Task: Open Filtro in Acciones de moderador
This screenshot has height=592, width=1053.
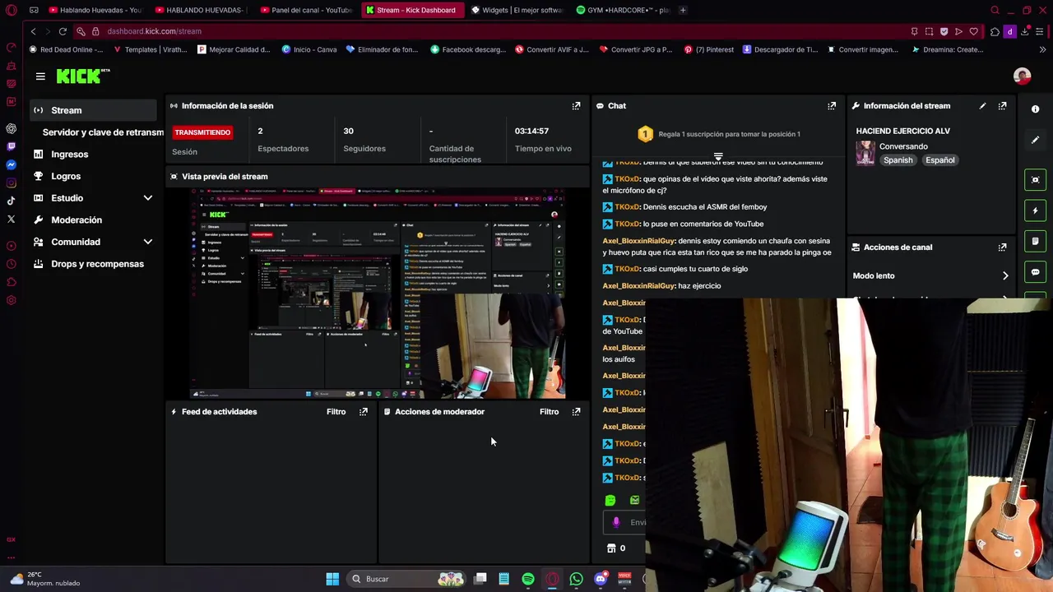Action: tap(549, 412)
